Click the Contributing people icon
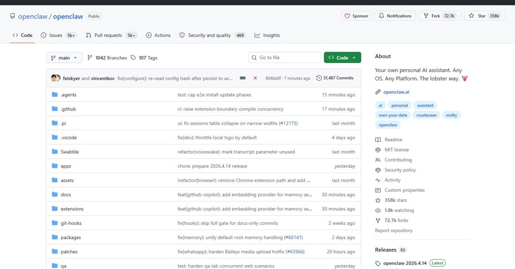Screen dimensions: 515x269 [x=378, y=160]
